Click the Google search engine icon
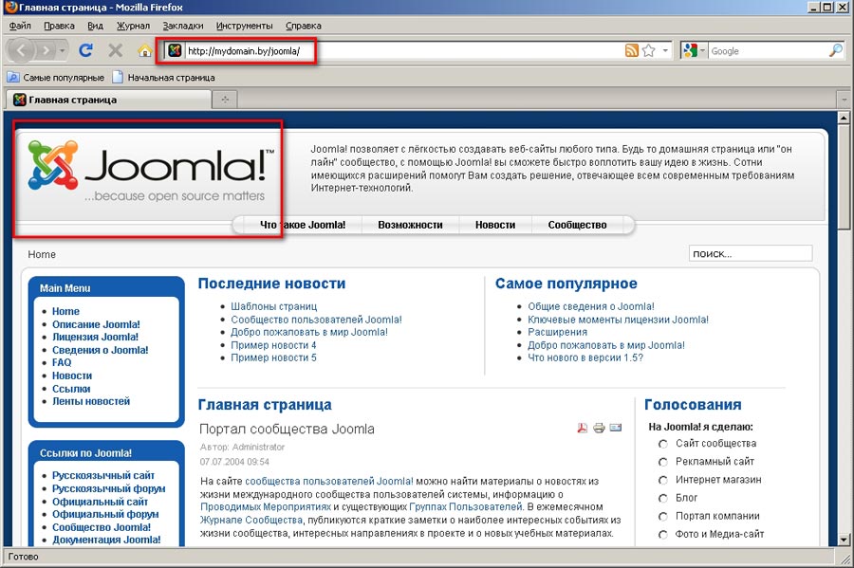 [x=690, y=50]
